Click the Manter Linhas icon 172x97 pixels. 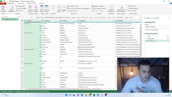(42, 7)
